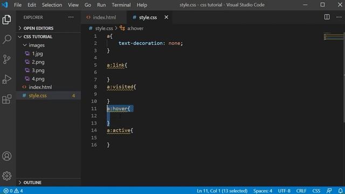The width and height of the screenshot is (345, 194).
Task: Open the Edit menu
Action: tap(32, 5)
